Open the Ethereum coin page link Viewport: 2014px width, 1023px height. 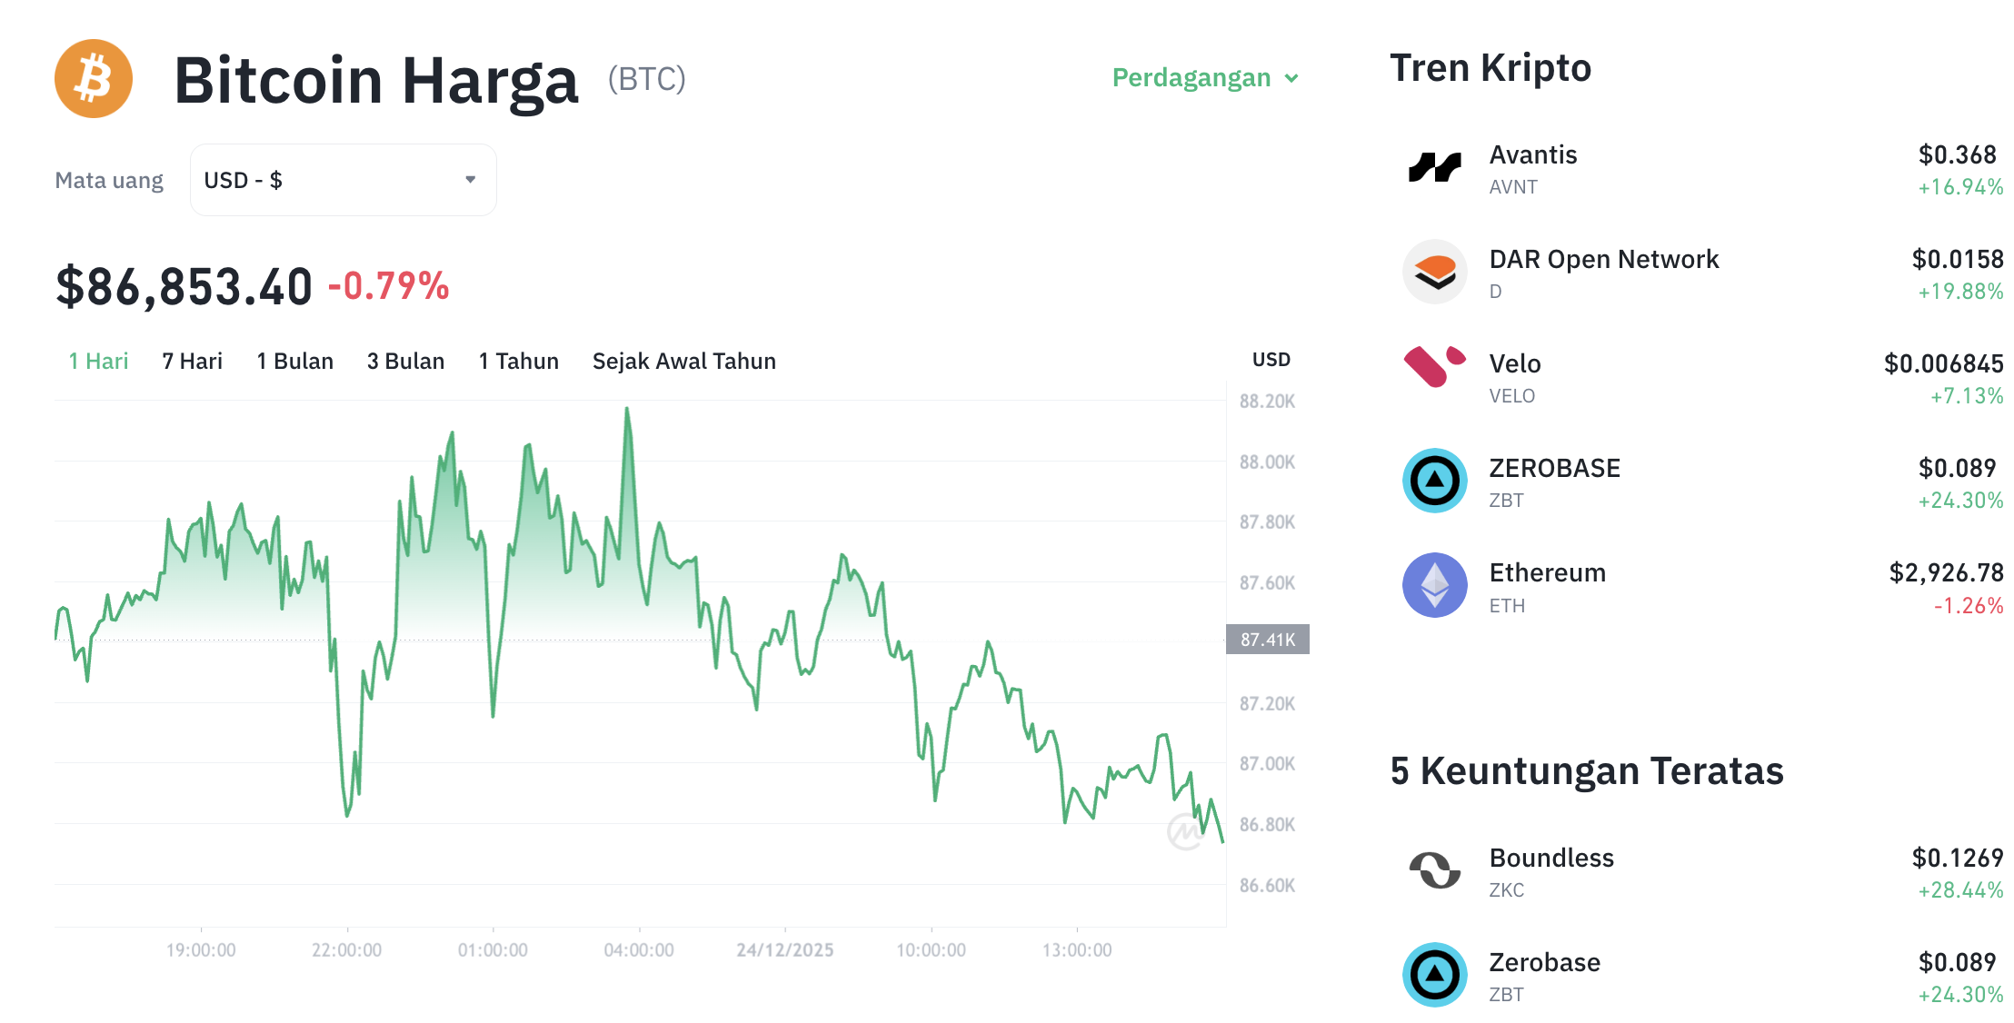pyautogui.click(x=1547, y=572)
